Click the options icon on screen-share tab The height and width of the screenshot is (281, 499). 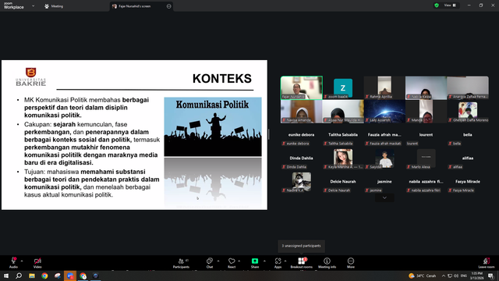click(x=168, y=6)
